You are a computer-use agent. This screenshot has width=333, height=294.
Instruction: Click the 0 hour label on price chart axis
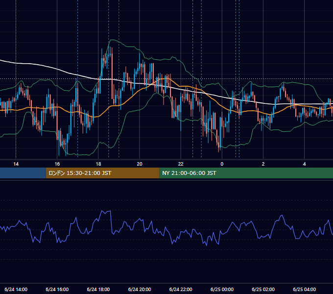coord(222,164)
